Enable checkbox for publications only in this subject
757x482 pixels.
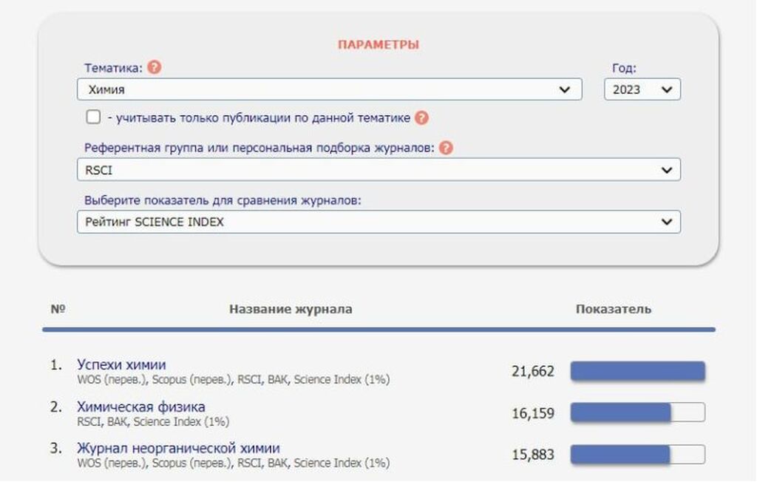pyautogui.click(x=93, y=117)
